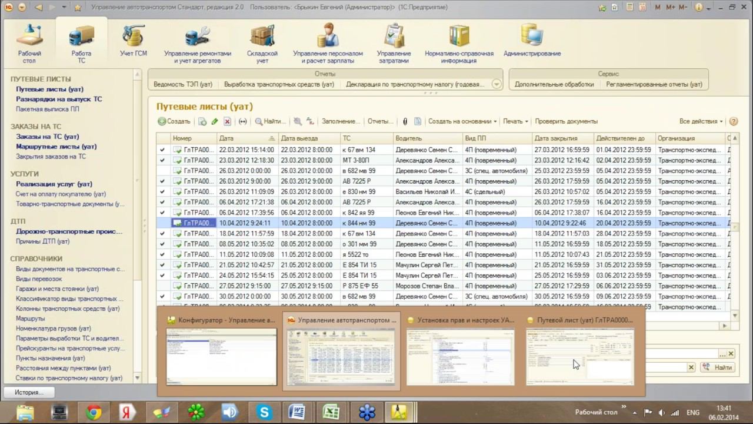The width and height of the screenshot is (753, 424).
Task: Click the volume icon in system tray
Action: 661,413
